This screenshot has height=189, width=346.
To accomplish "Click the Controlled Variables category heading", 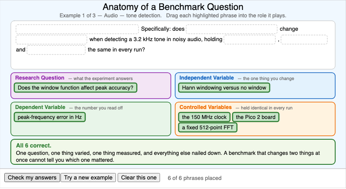I will pos(205,107).
